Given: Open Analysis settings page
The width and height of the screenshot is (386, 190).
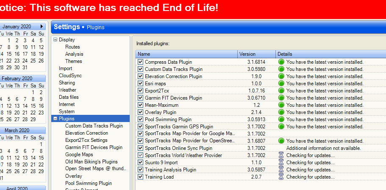Looking at the screenshot, I should coord(74,54).
